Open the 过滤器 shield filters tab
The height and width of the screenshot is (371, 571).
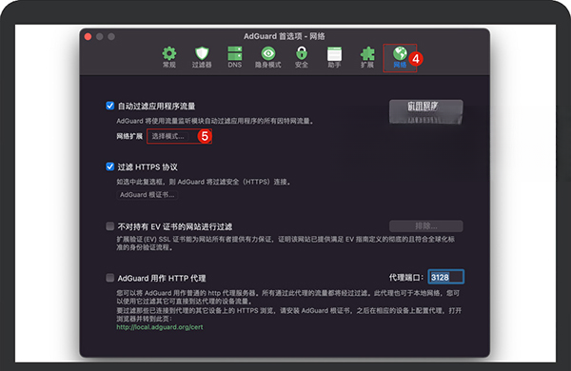point(202,57)
